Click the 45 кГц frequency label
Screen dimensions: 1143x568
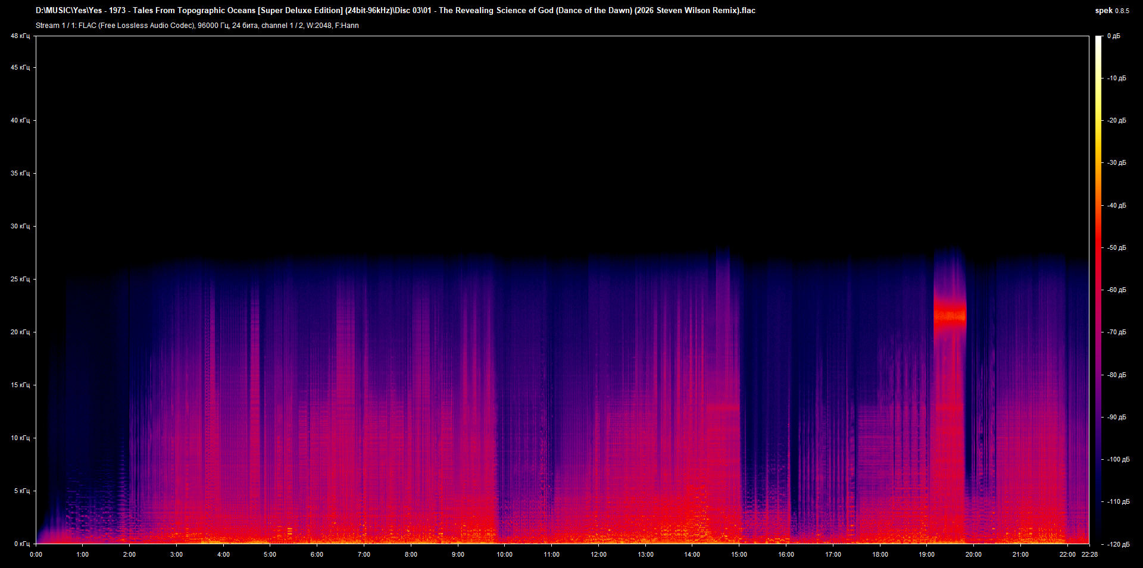pyautogui.click(x=20, y=68)
